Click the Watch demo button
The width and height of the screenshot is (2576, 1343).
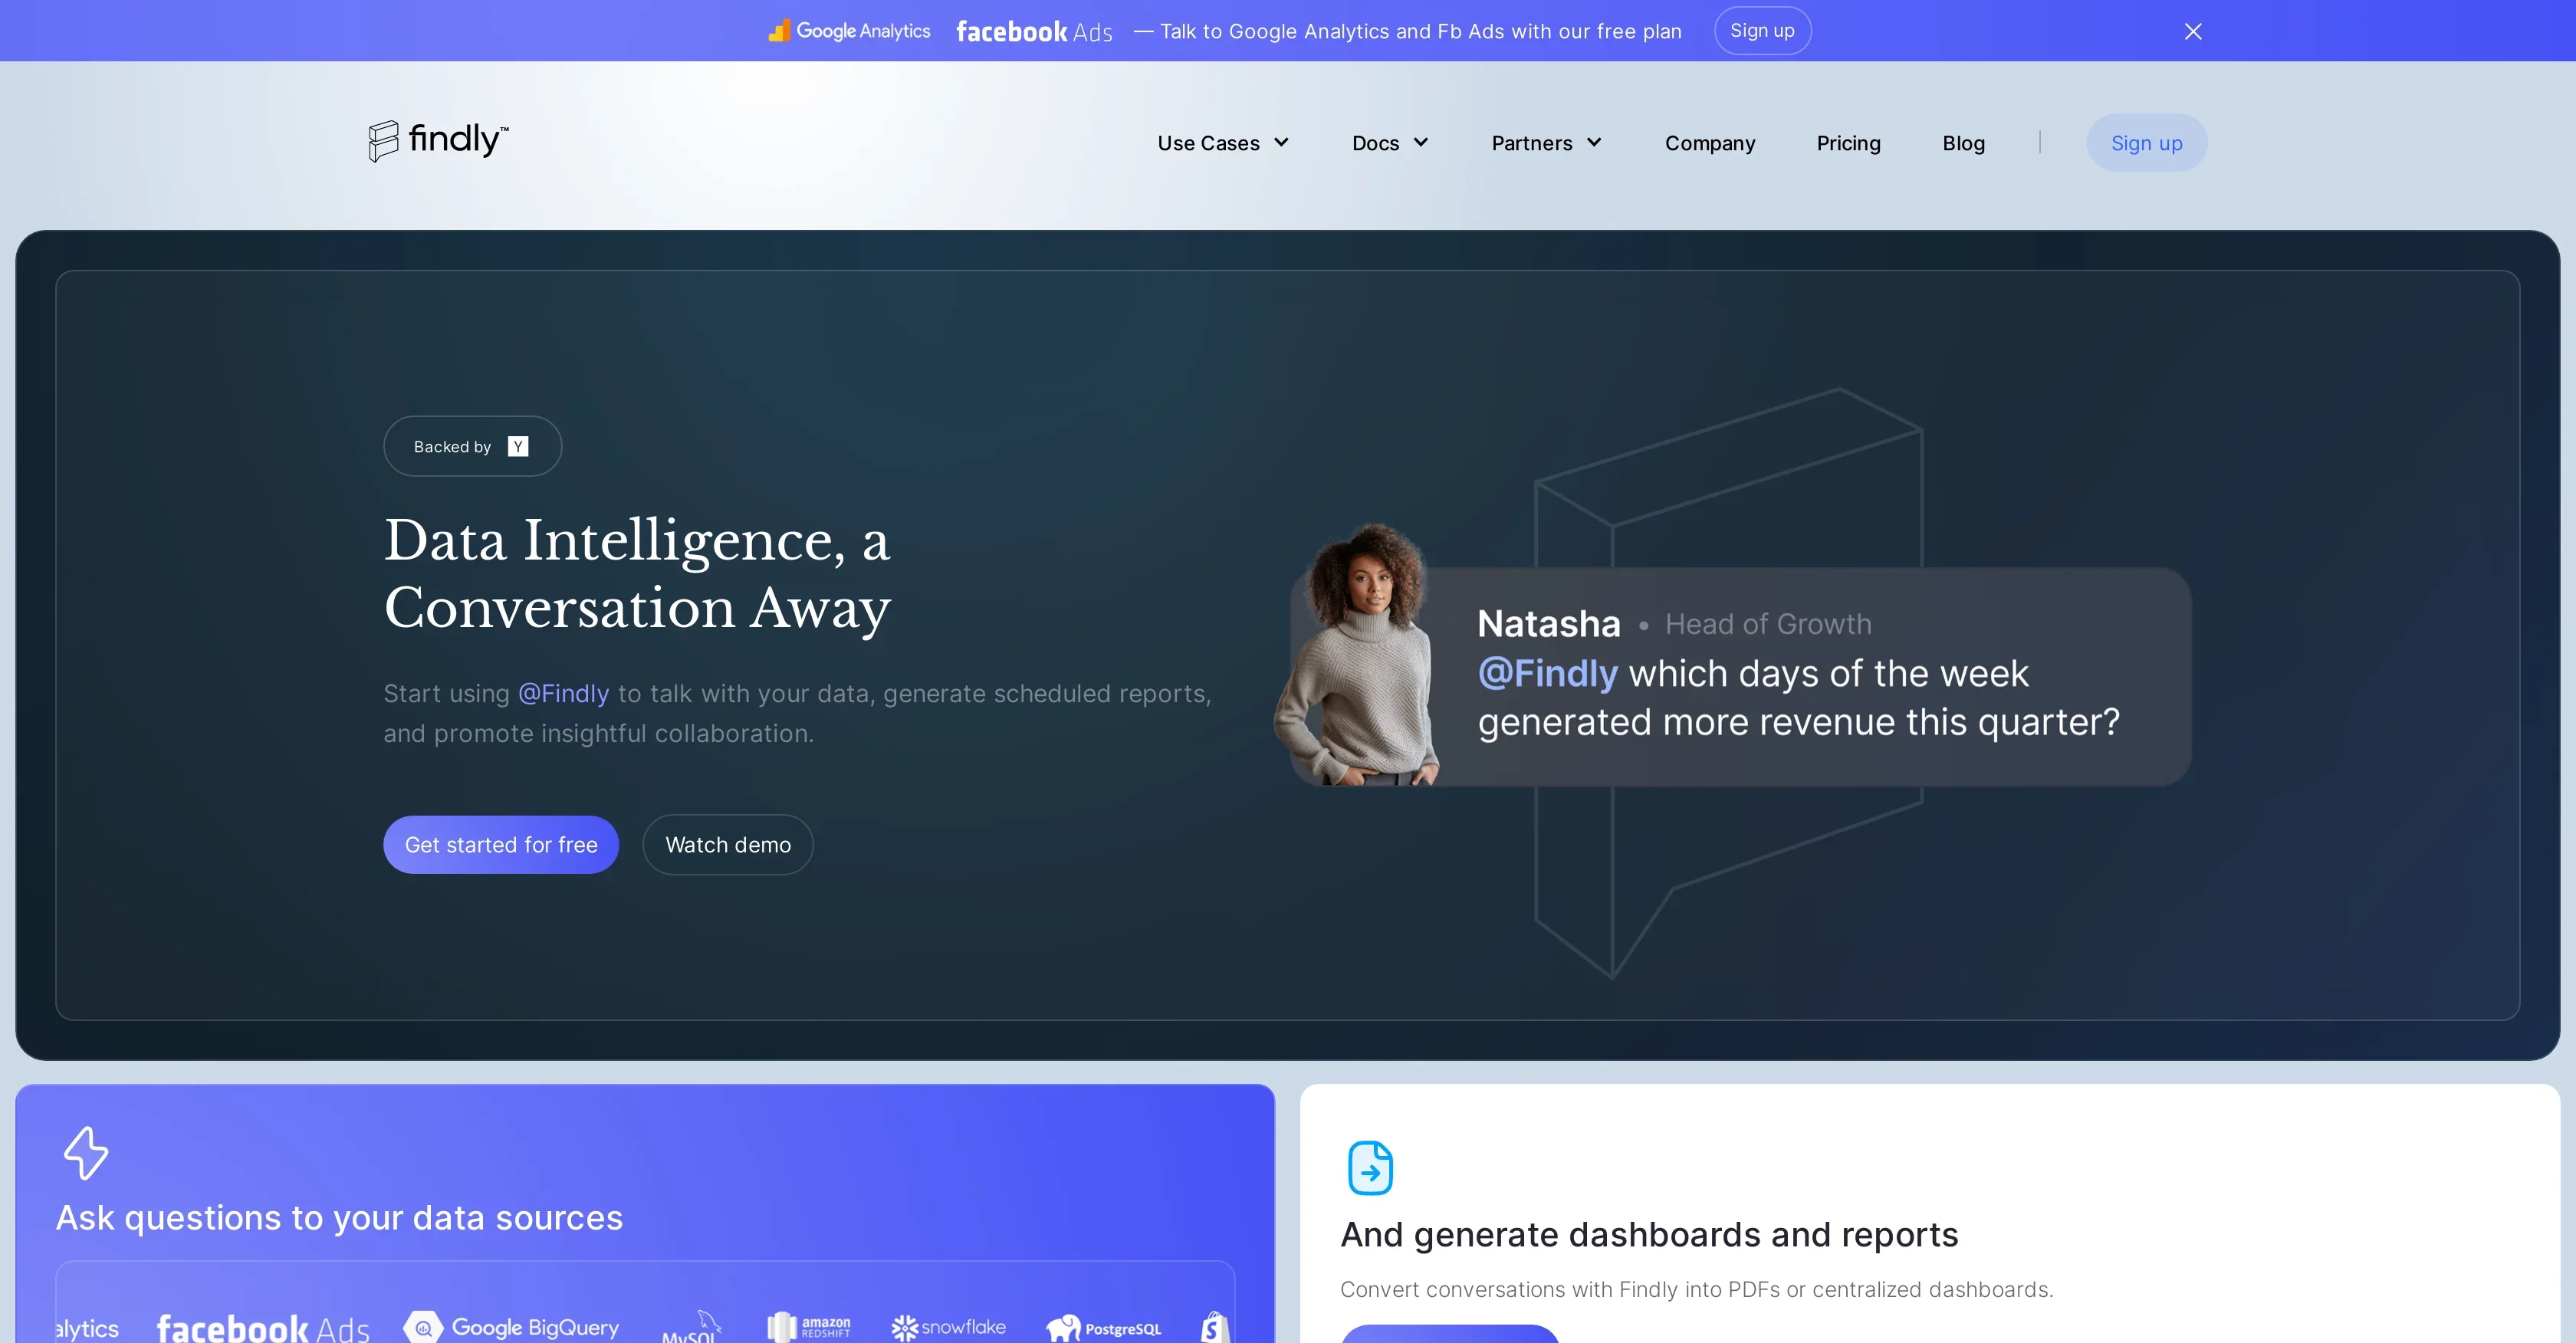(x=728, y=844)
